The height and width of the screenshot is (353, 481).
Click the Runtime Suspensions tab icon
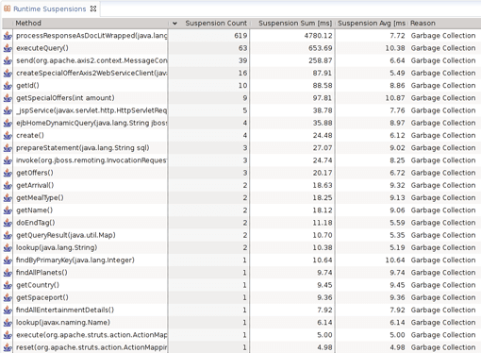[7, 8]
